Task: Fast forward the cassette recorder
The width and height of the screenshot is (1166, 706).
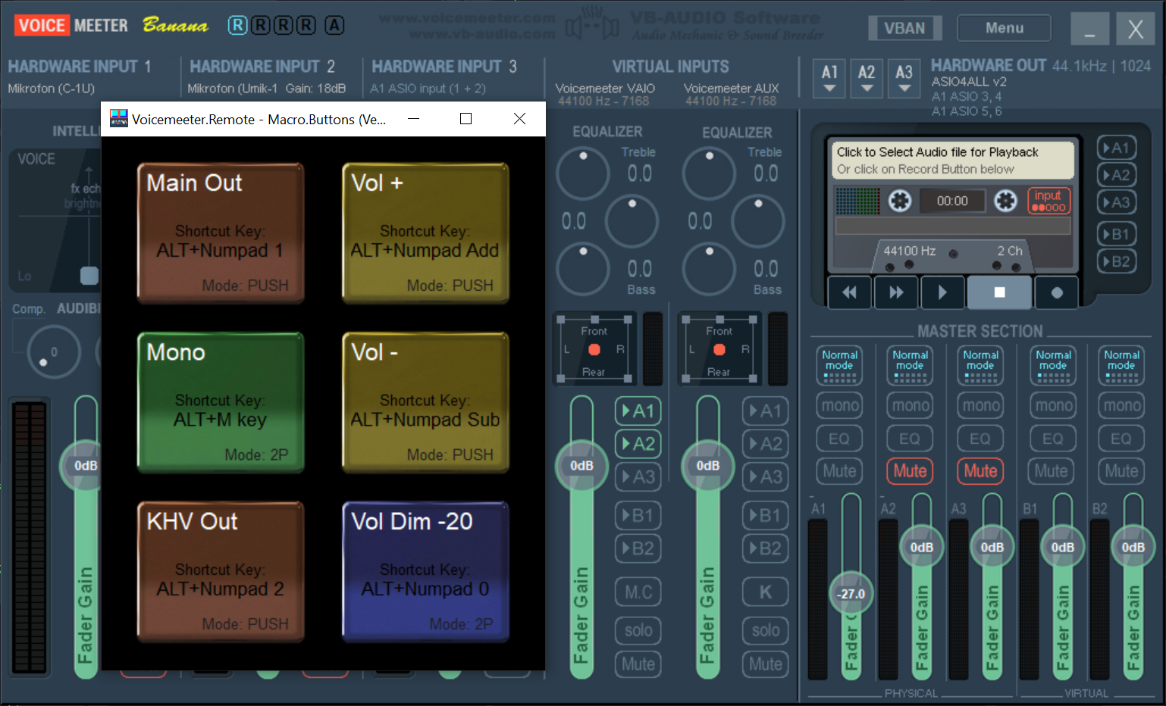Action: tap(896, 292)
